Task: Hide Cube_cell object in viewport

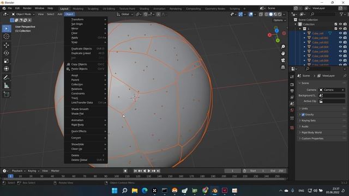Action: (340, 33)
